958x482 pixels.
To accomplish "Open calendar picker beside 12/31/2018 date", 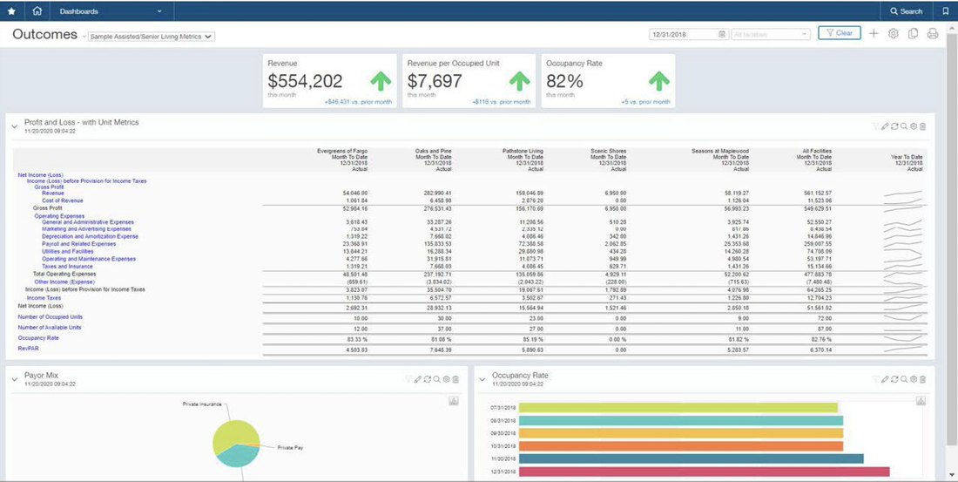I will (x=722, y=34).
